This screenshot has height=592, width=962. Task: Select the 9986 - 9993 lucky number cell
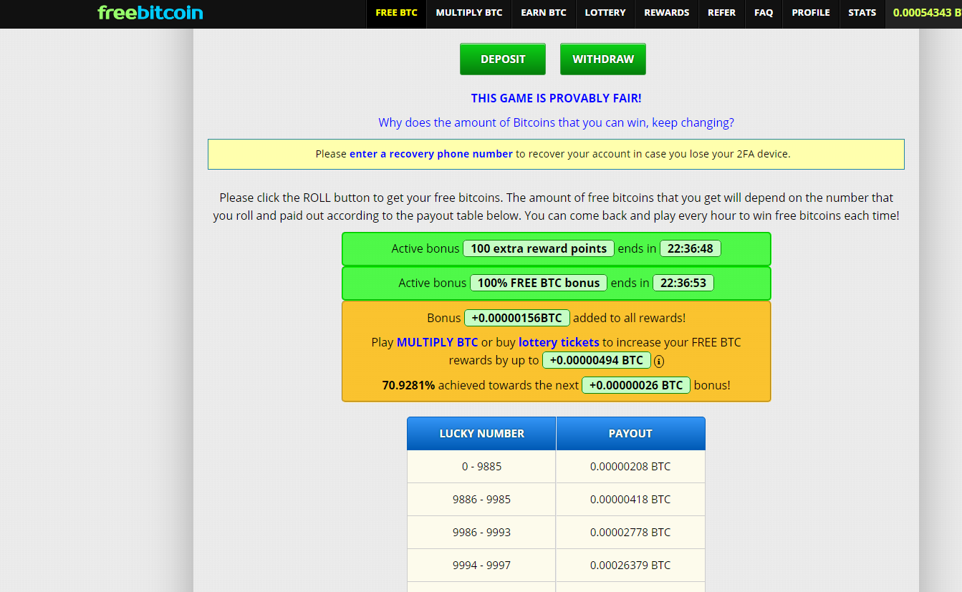(x=481, y=533)
